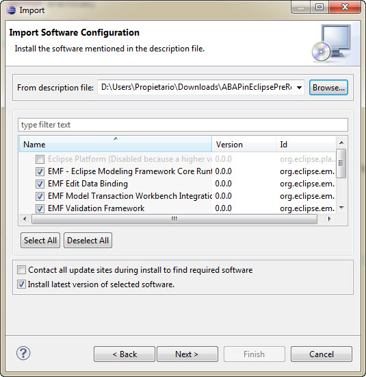Click the Deselect All button
This screenshot has height=377, width=366.
pyautogui.click(x=88, y=240)
